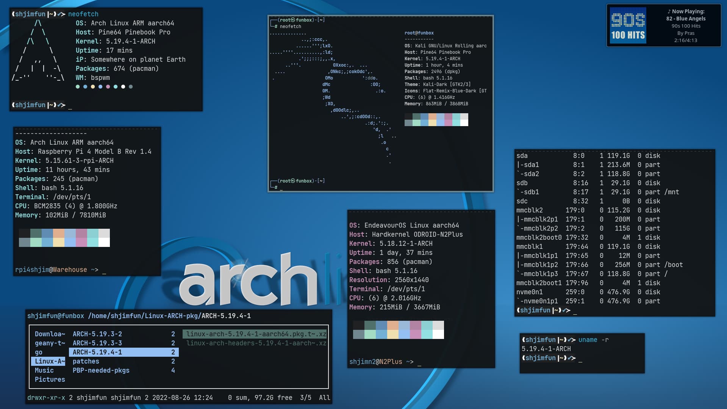
Task: Click 'Memory: 215MiB / 3667MiB' line
Action: pyautogui.click(x=394, y=307)
